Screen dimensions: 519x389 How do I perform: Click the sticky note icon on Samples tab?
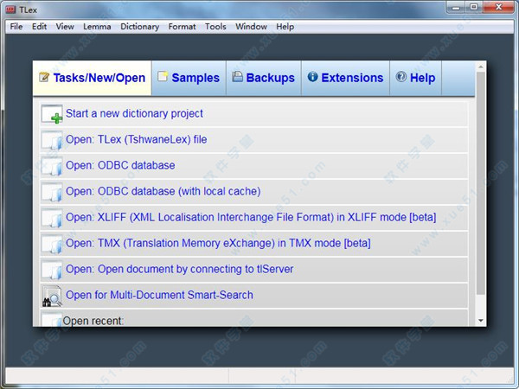(x=163, y=76)
